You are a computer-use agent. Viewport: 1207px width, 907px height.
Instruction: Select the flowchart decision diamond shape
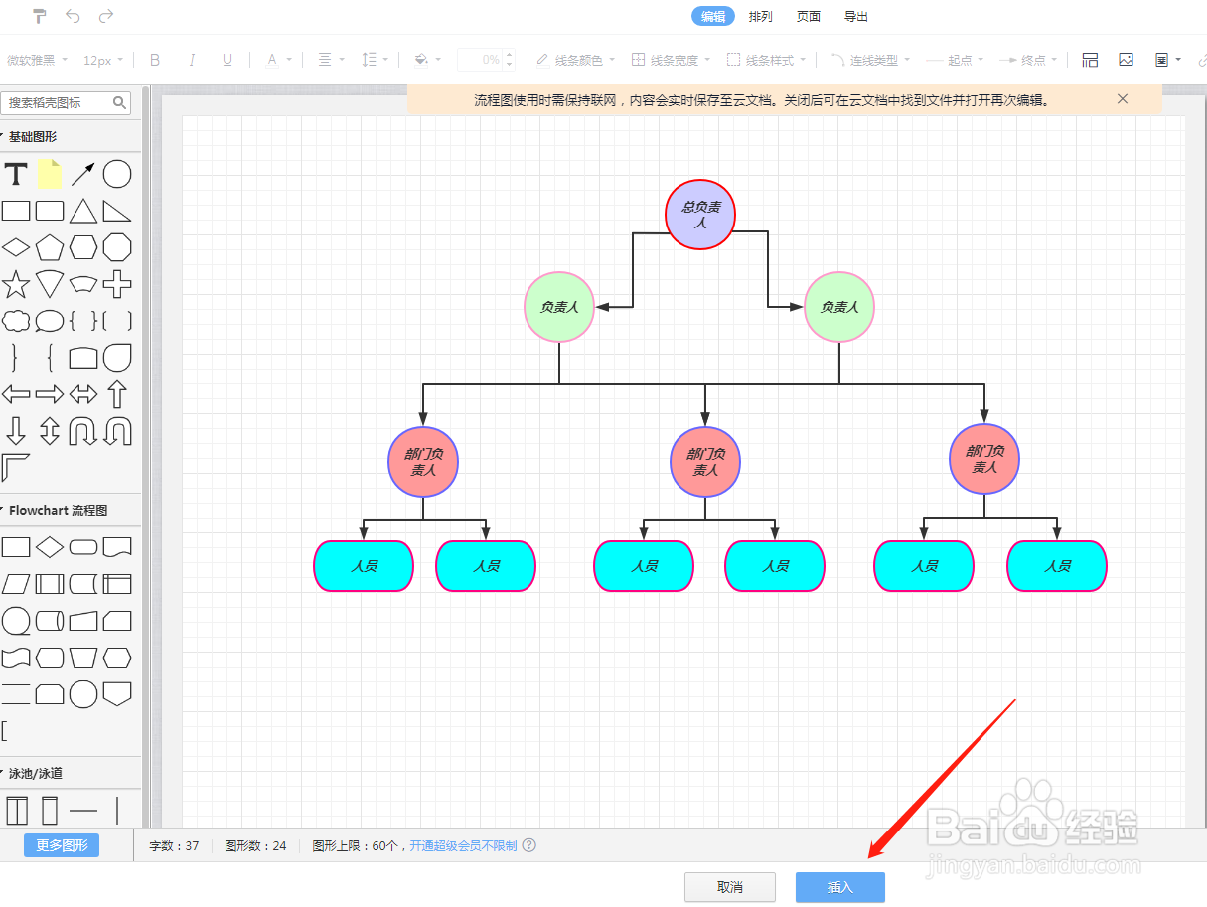(50, 547)
